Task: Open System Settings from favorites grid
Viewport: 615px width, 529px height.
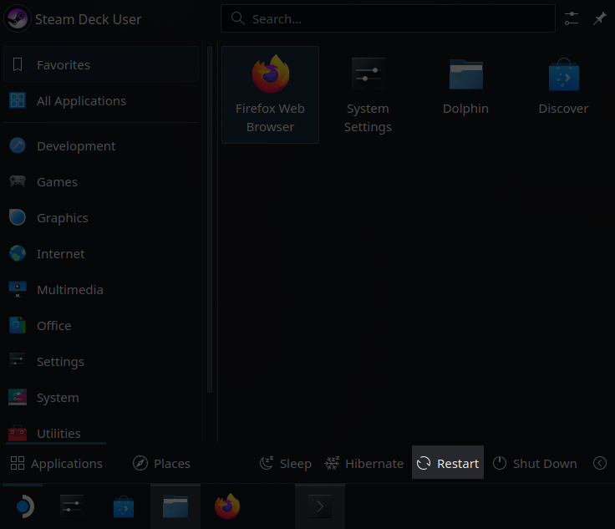Action: click(368, 94)
